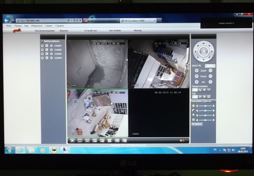The height and width of the screenshot is (176, 254).
Task: Open the Вид menu
Action: click(26, 26)
